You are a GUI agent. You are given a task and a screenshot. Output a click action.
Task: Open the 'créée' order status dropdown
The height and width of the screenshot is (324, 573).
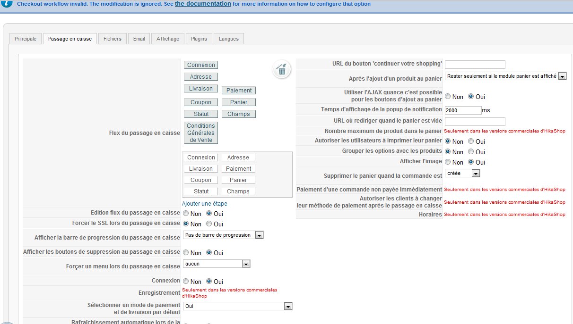462,173
